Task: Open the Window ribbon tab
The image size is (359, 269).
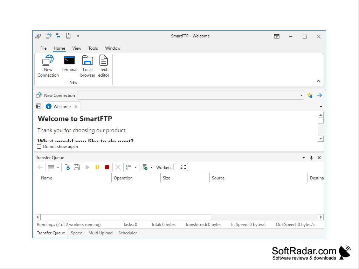Action: click(x=113, y=48)
